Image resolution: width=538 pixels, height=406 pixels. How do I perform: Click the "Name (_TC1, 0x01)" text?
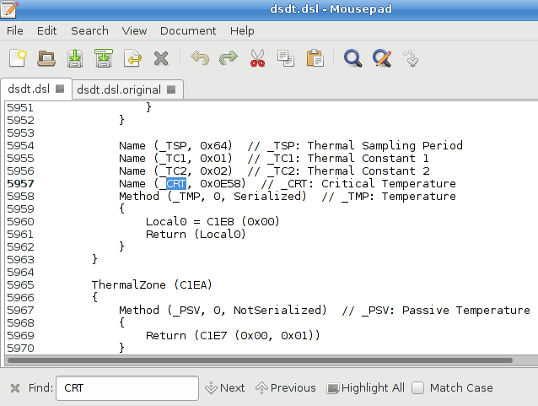pos(175,159)
